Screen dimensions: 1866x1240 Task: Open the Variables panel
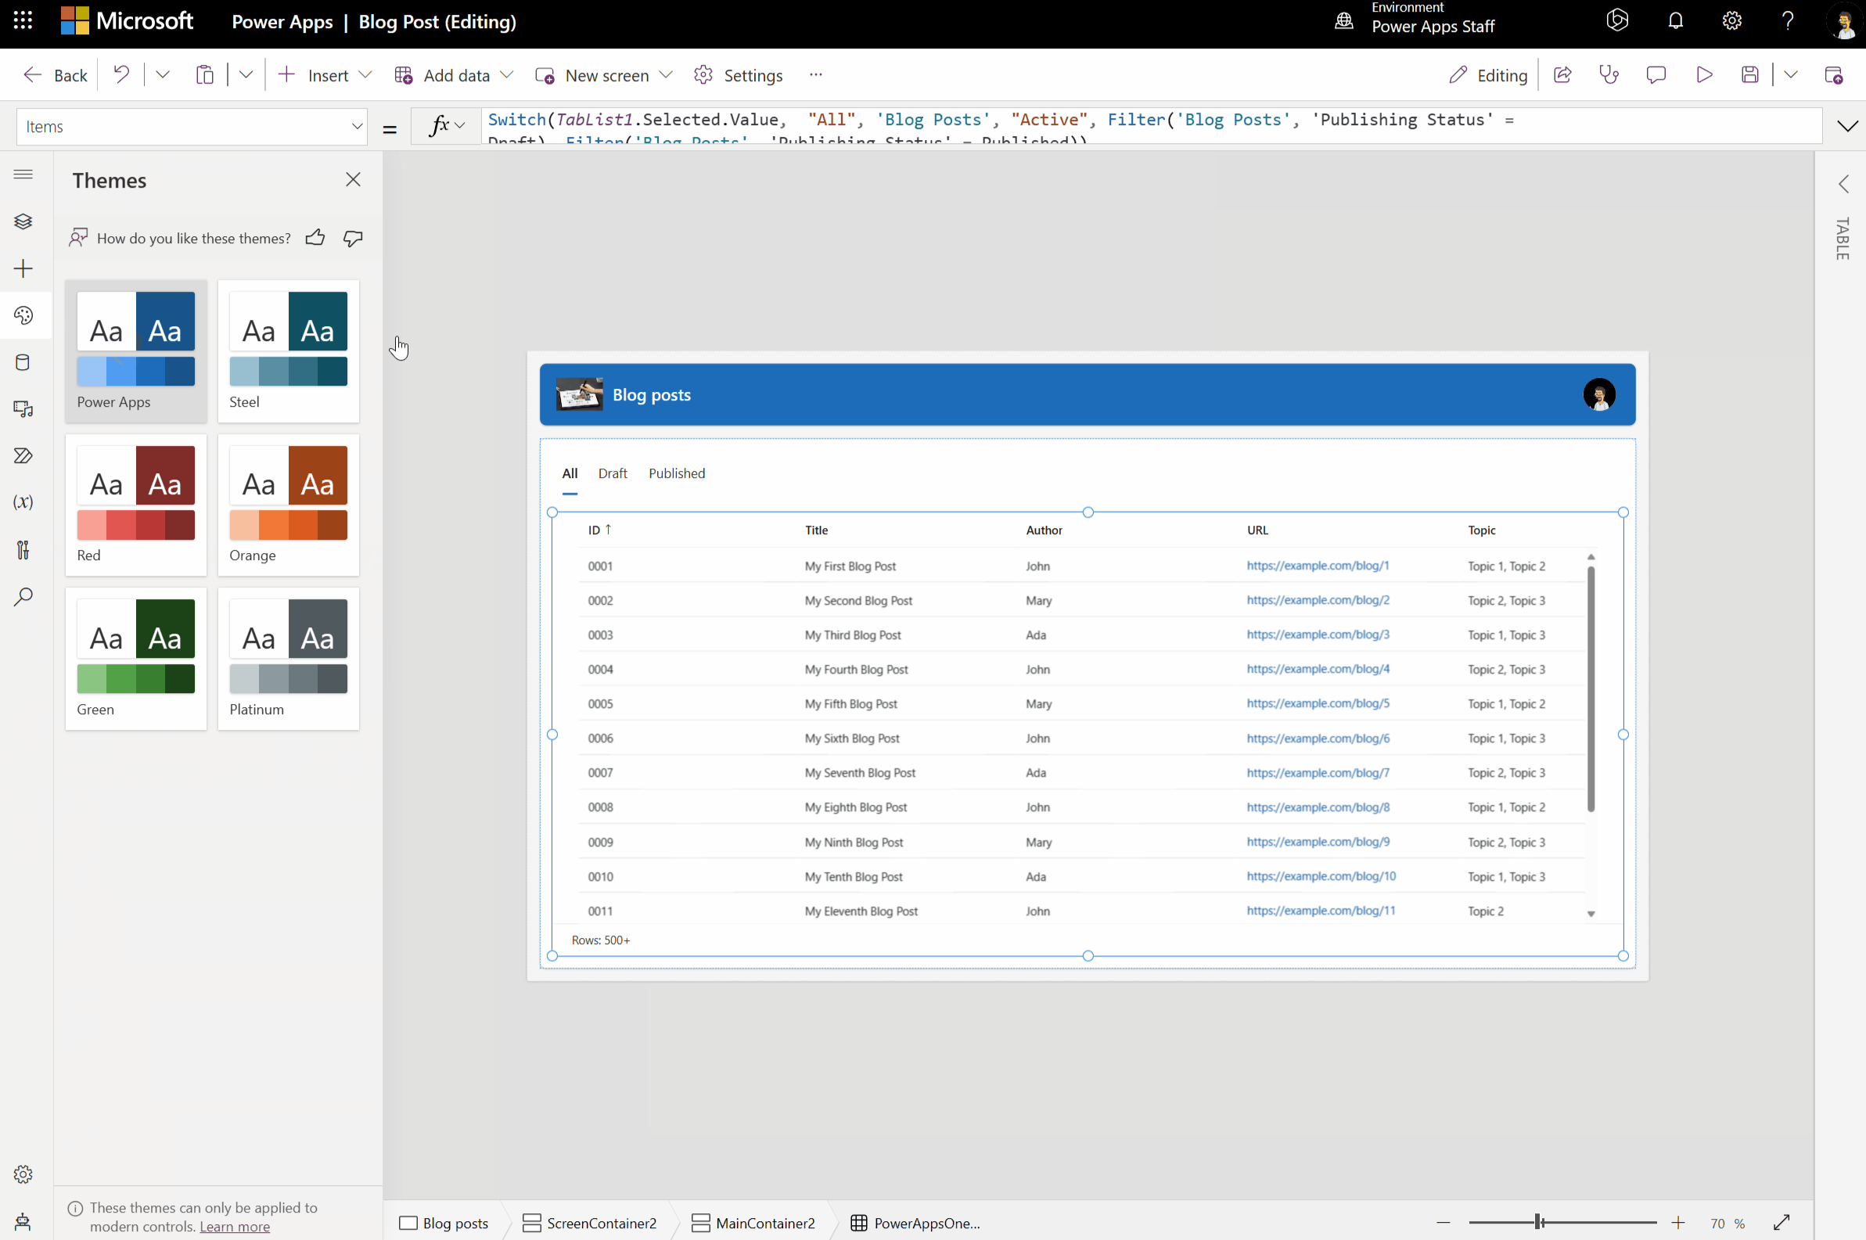pyautogui.click(x=23, y=502)
